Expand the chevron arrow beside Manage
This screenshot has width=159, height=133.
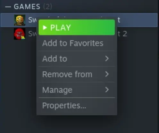tap(107, 90)
